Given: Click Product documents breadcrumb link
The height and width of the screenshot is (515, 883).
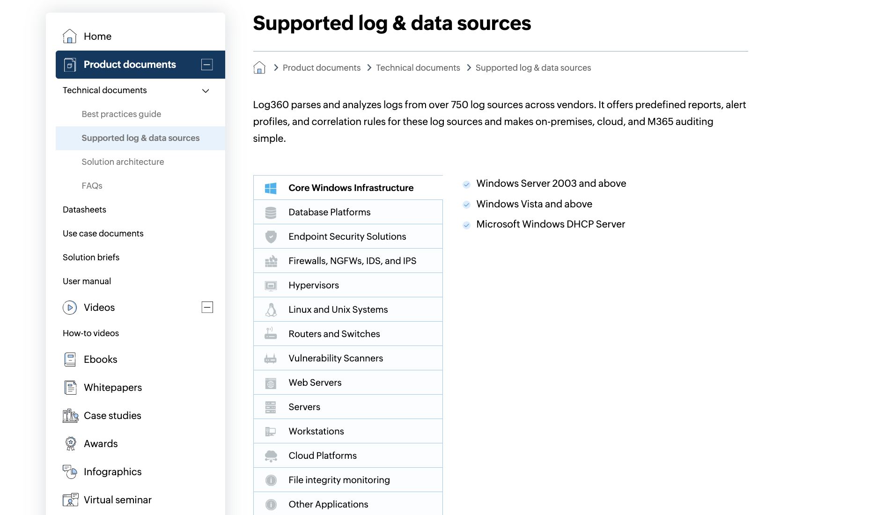Looking at the screenshot, I should [x=322, y=68].
